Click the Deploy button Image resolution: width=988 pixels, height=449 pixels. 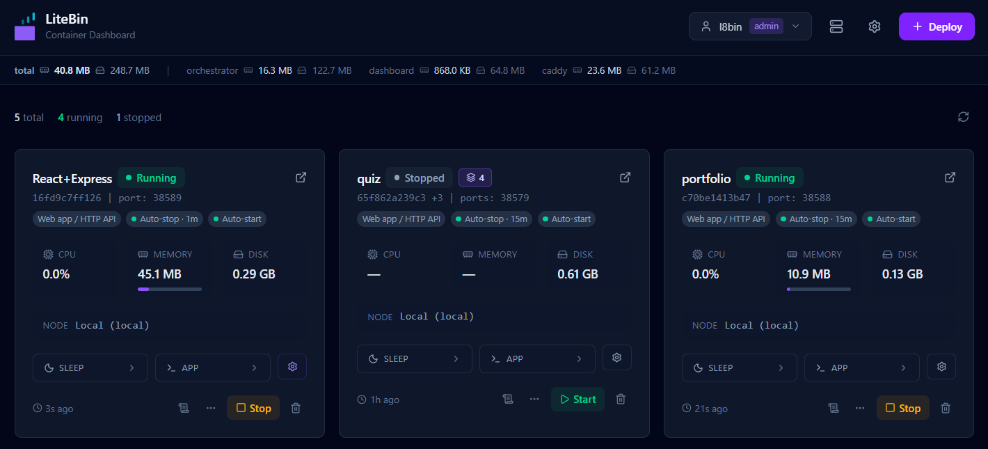pos(937,26)
